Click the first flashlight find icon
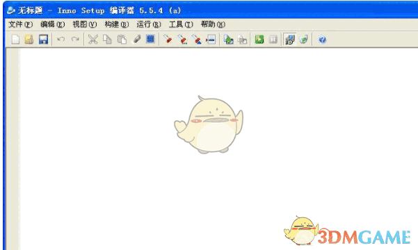The height and width of the screenshot is (250, 418). click(x=168, y=40)
